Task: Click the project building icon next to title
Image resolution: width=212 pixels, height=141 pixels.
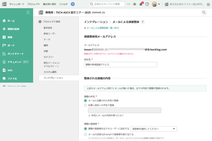Action: click(x=41, y=12)
